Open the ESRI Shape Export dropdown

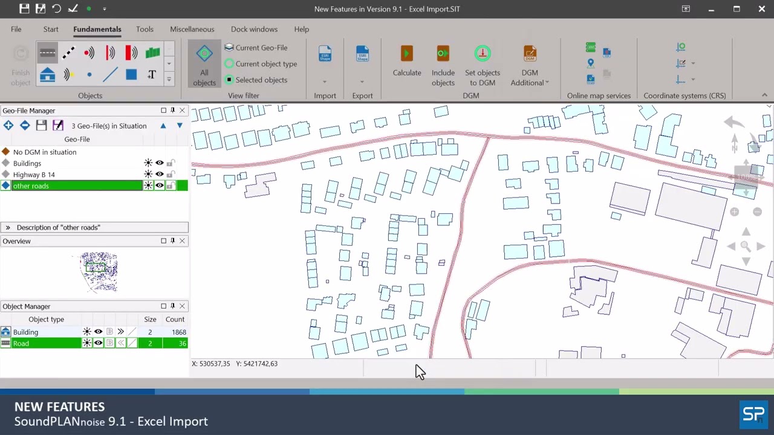[x=362, y=82]
